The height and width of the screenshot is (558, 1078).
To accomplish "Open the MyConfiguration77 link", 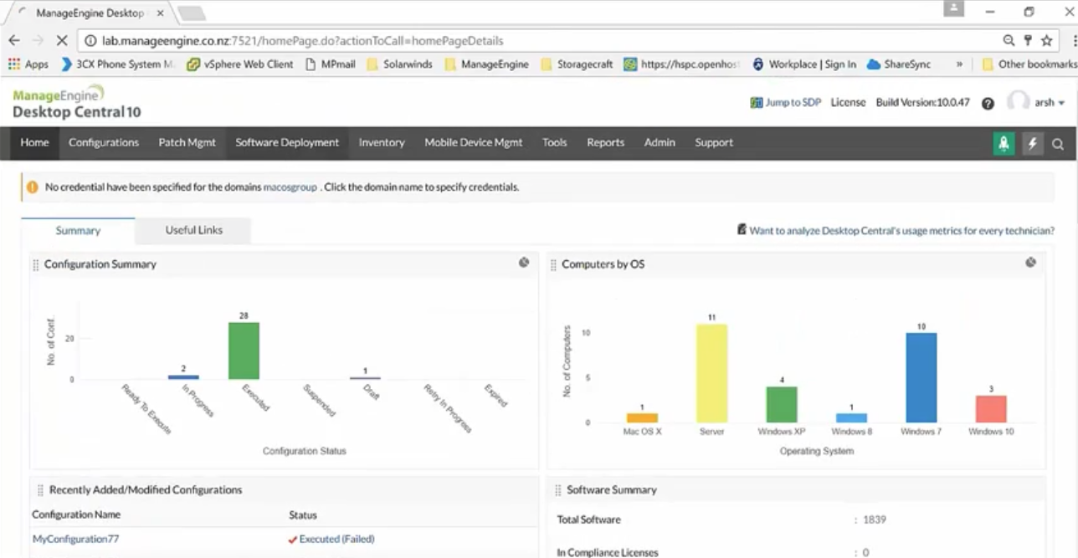I will point(75,540).
